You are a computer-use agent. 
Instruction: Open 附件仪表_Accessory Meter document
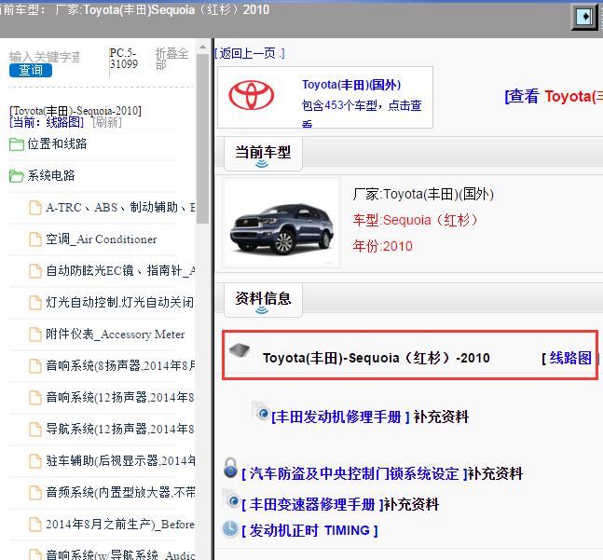tap(116, 334)
